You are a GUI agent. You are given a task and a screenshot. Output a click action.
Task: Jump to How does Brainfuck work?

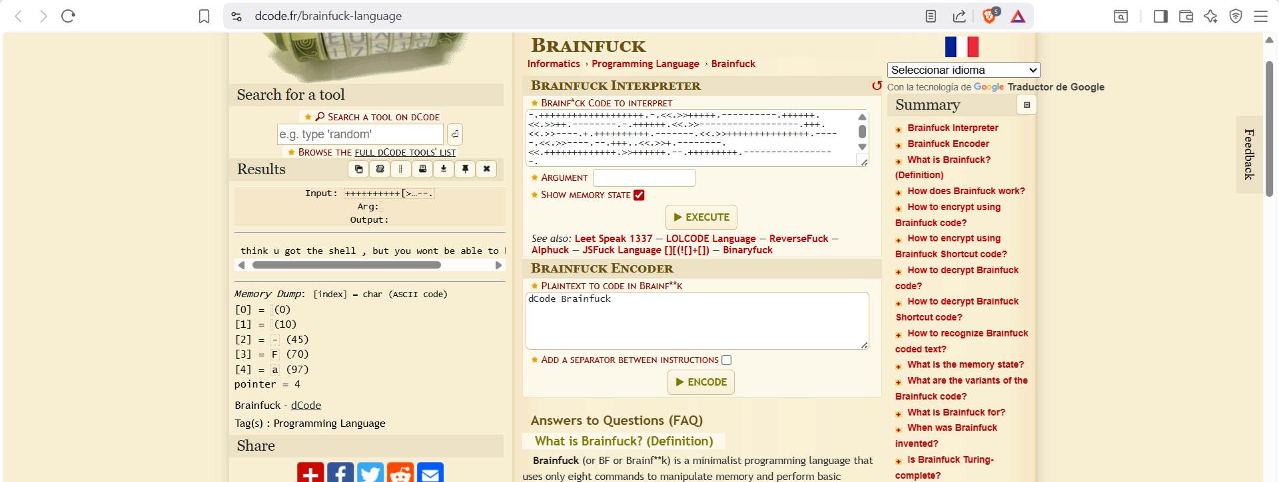966,191
